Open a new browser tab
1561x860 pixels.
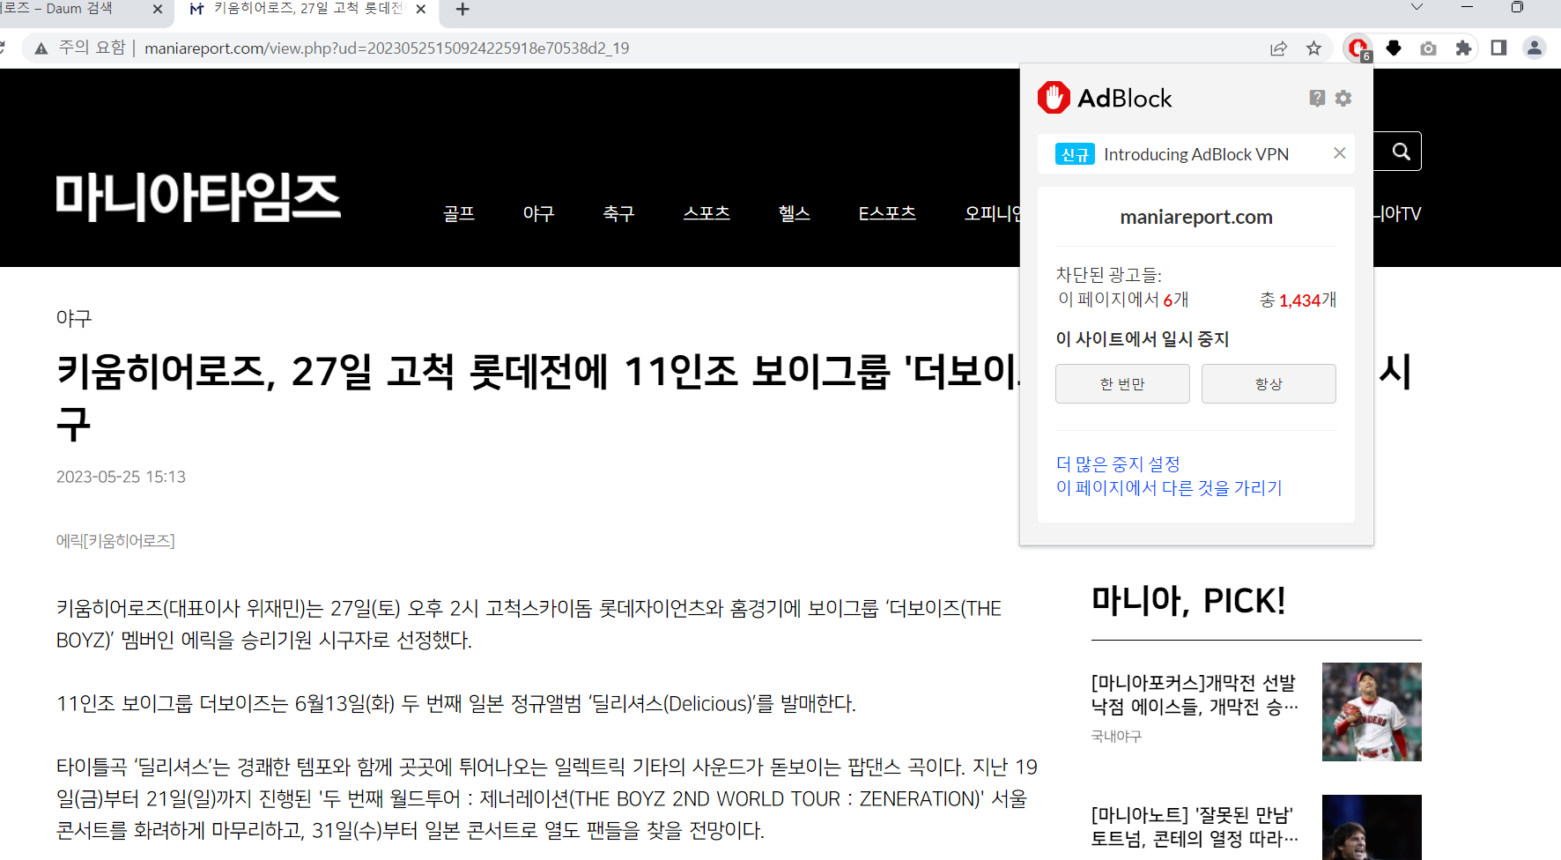[x=462, y=10]
